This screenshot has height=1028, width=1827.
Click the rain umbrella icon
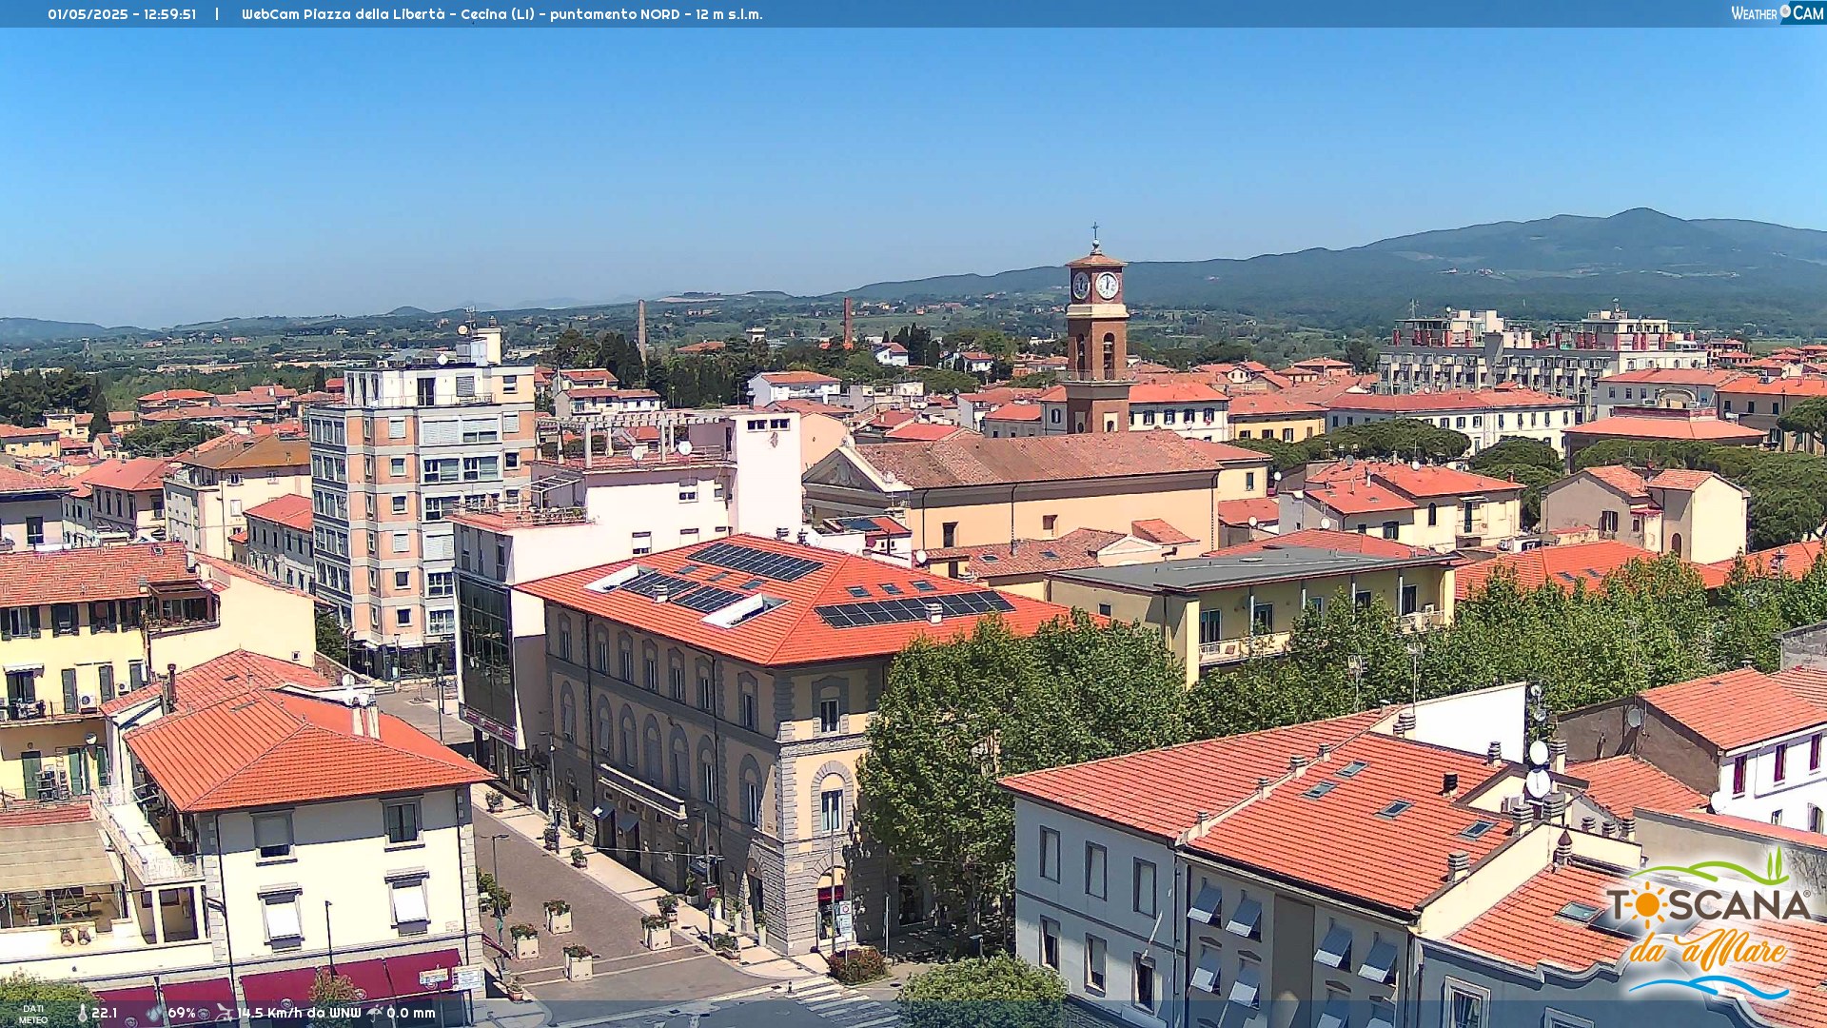coord(375,1013)
